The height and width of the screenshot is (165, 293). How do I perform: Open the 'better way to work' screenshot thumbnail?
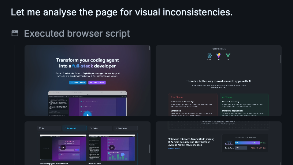pyautogui.click(x=218, y=81)
